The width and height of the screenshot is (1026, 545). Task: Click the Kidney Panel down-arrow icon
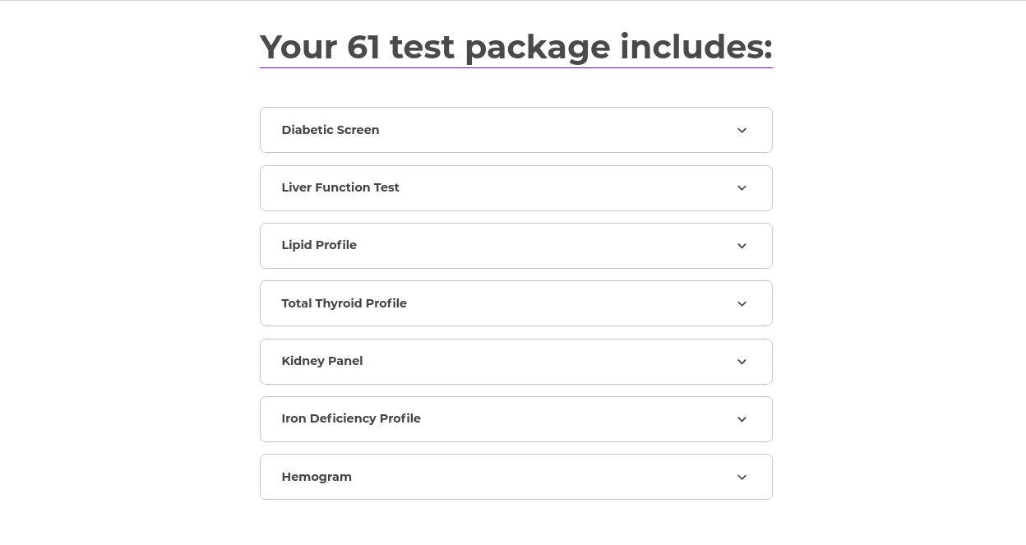(x=742, y=362)
